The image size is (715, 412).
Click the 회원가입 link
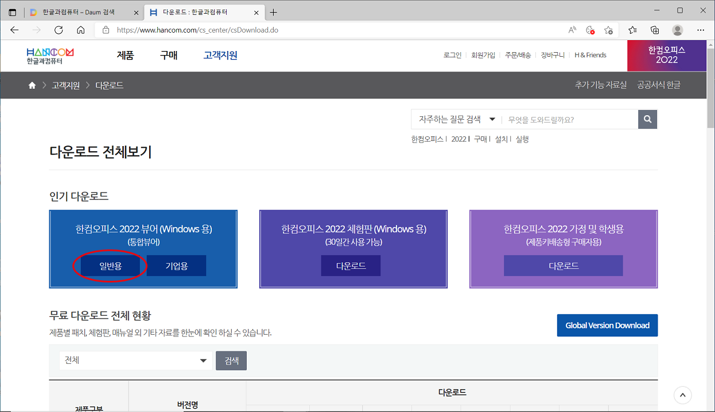coord(483,55)
